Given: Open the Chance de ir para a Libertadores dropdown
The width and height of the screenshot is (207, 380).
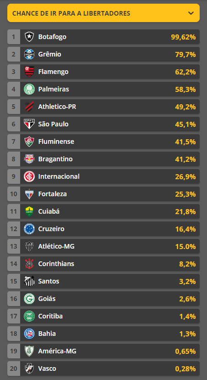Looking at the screenshot, I should [103, 13].
